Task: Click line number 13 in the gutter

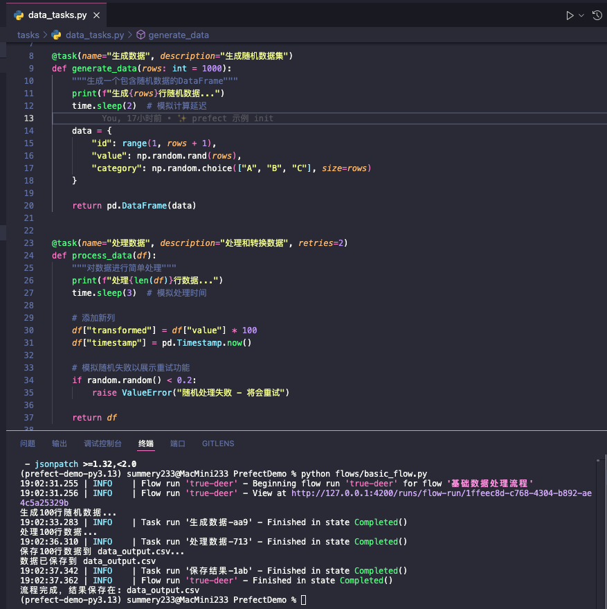Action: [28, 118]
